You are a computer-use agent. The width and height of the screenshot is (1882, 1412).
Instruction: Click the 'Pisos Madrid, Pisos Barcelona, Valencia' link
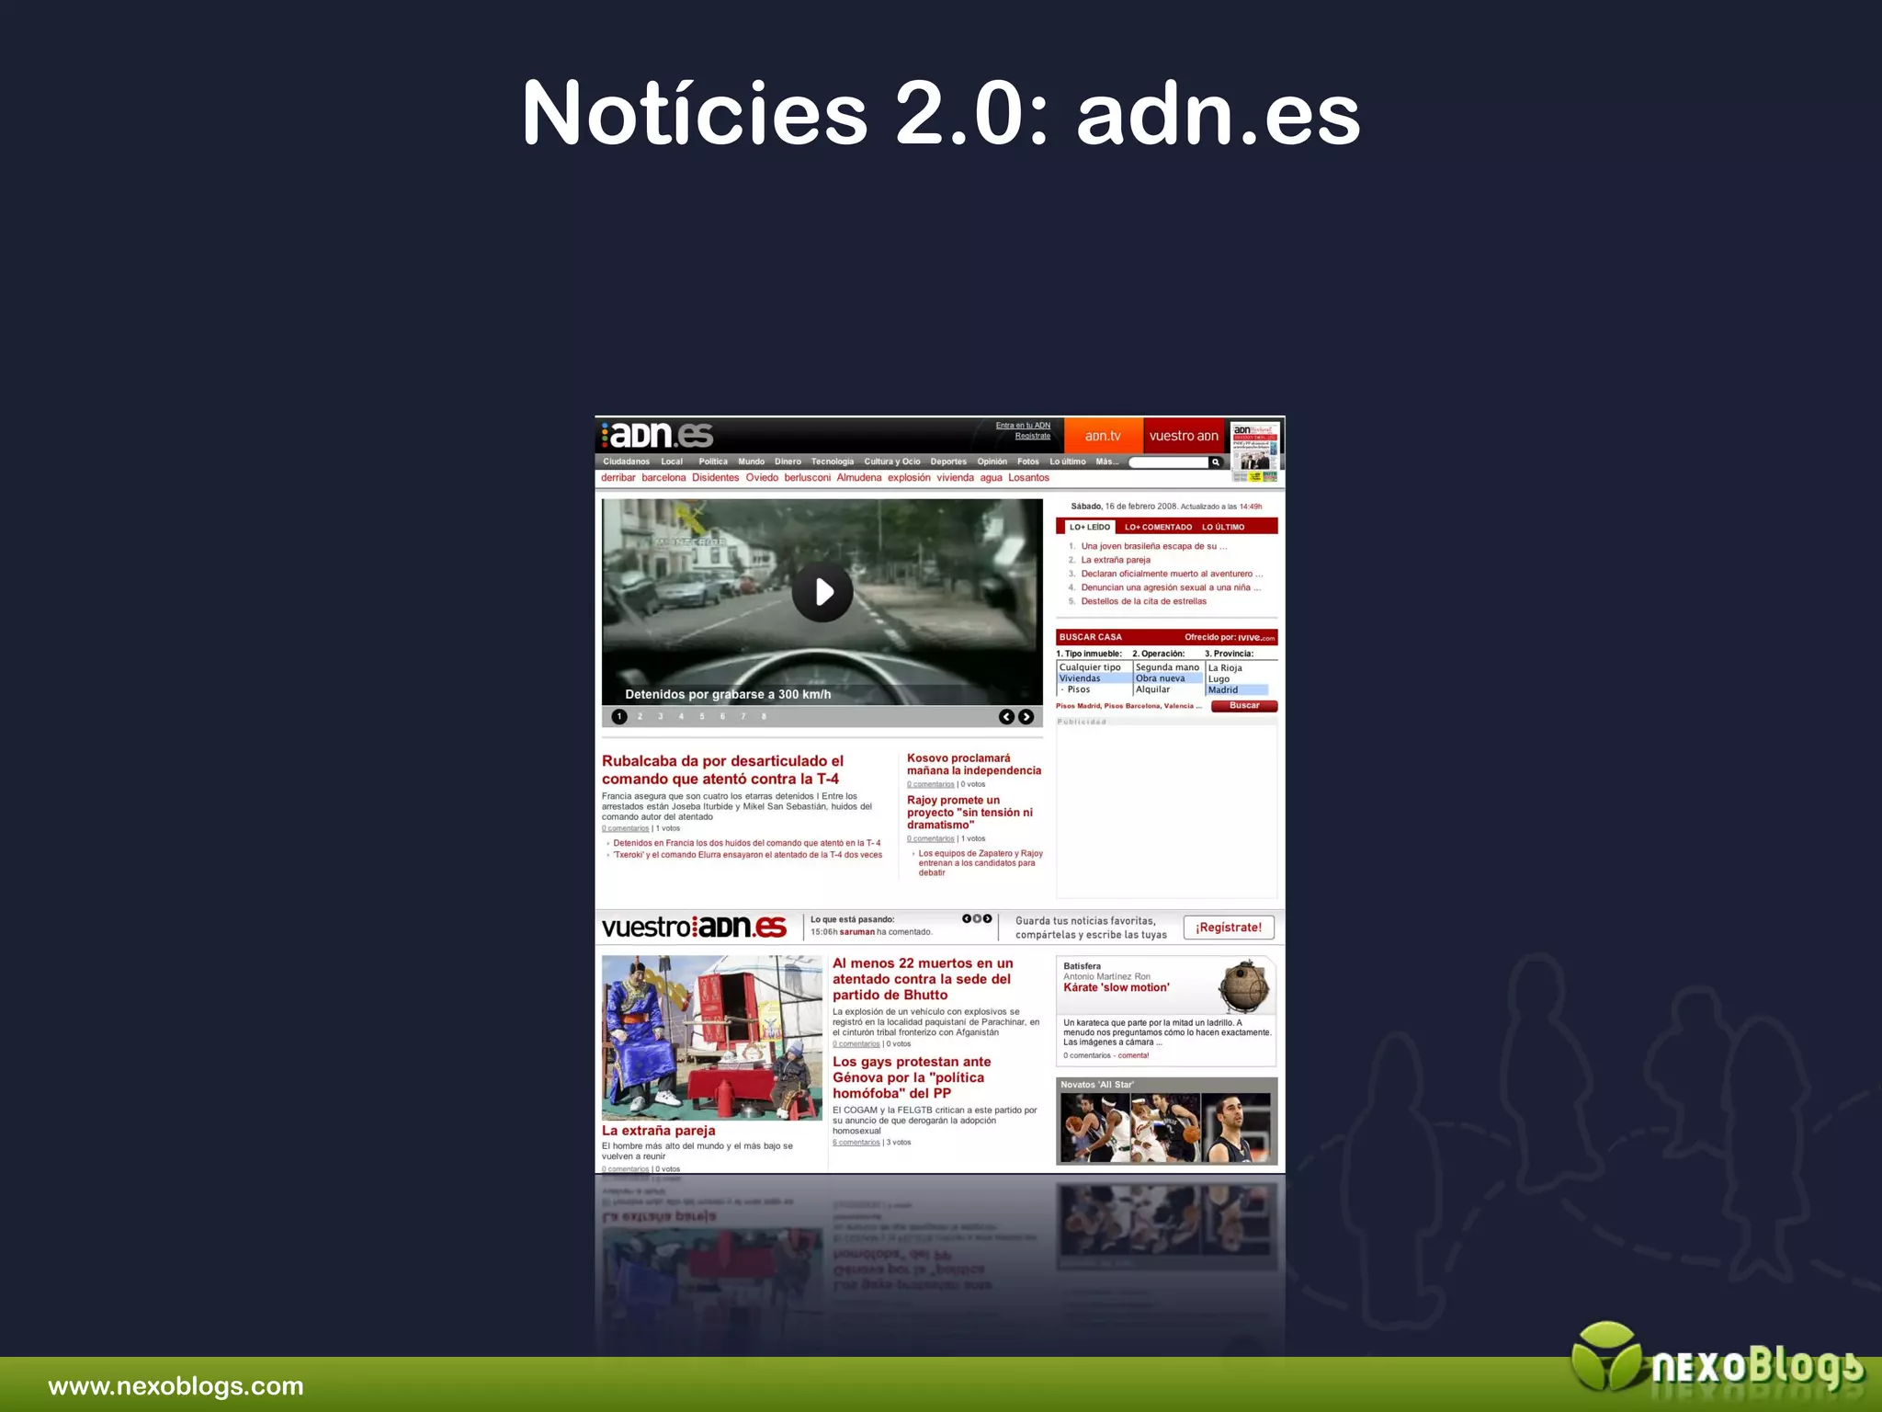[1128, 706]
